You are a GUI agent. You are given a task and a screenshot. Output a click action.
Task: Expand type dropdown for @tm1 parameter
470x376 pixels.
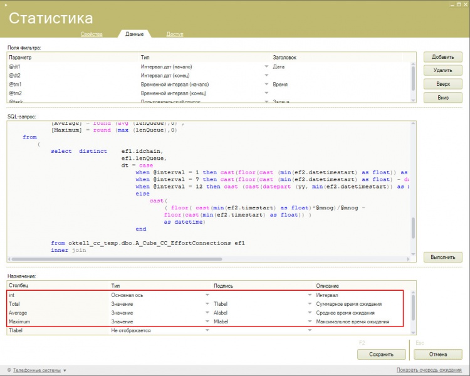click(266, 84)
